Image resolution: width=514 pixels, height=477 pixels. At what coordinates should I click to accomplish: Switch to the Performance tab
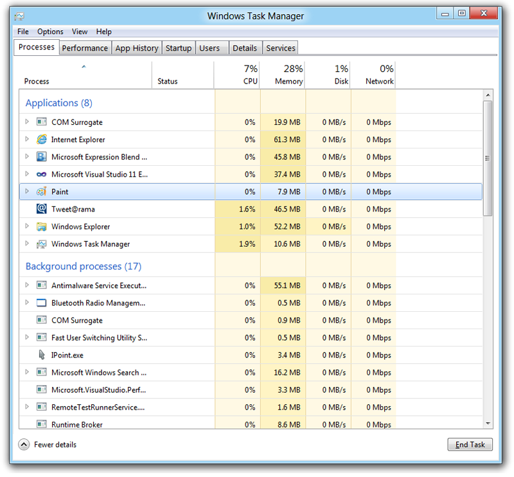point(85,47)
